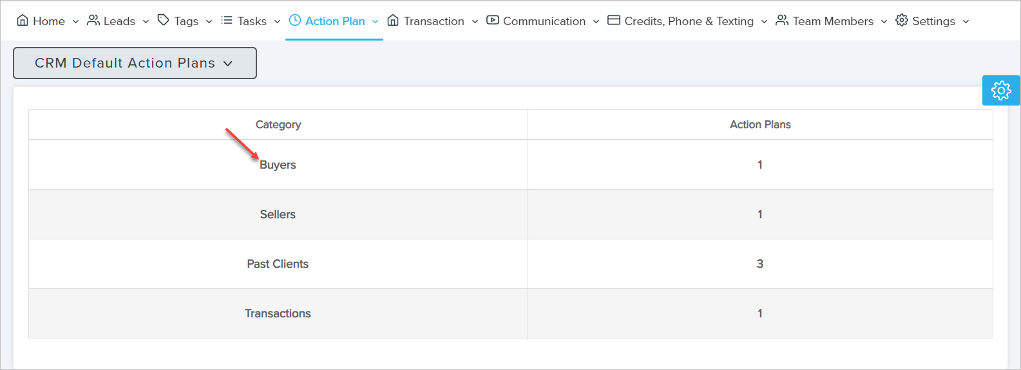The width and height of the screenshot is (1021, 370).
Task: Expand the Transaction menu chevron
Action: (475, 22)
